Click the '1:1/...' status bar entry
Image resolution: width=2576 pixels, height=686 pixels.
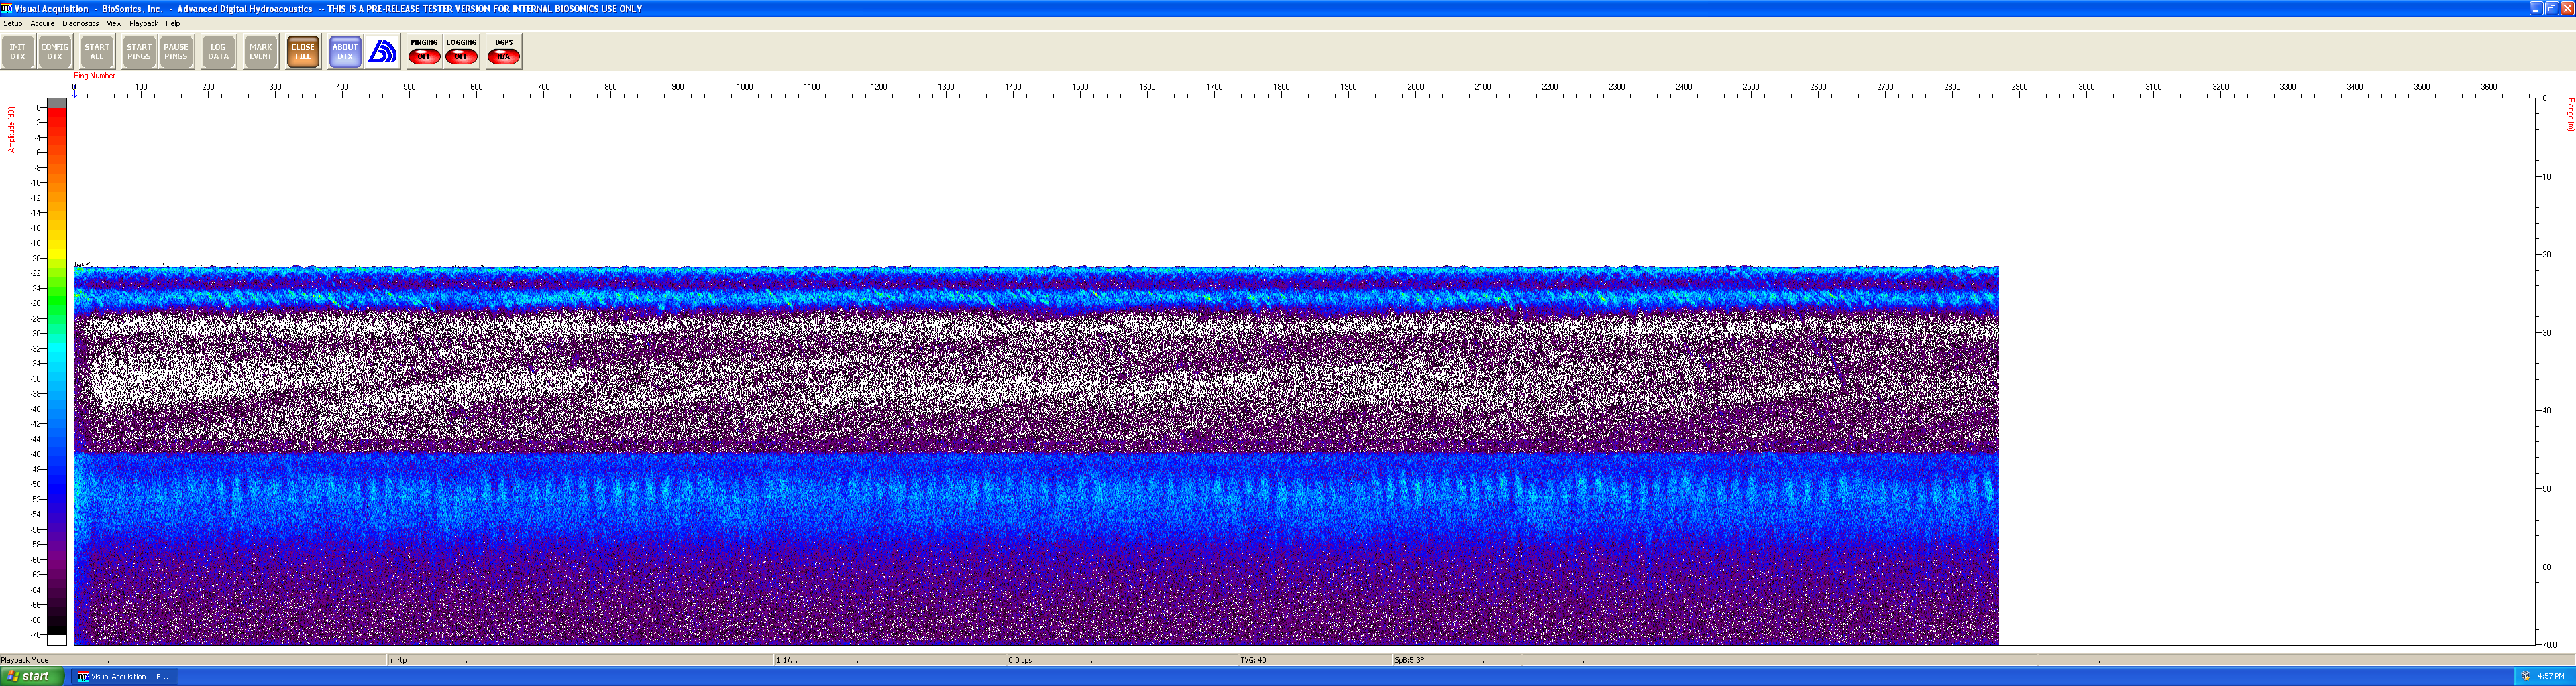coord(787,660)
